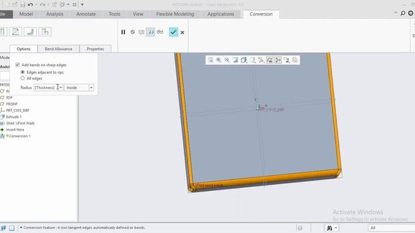The height and width of the screenshot is (233, 415).
Task: Toggle the Spin Center icon
Action: pos(278,60)
